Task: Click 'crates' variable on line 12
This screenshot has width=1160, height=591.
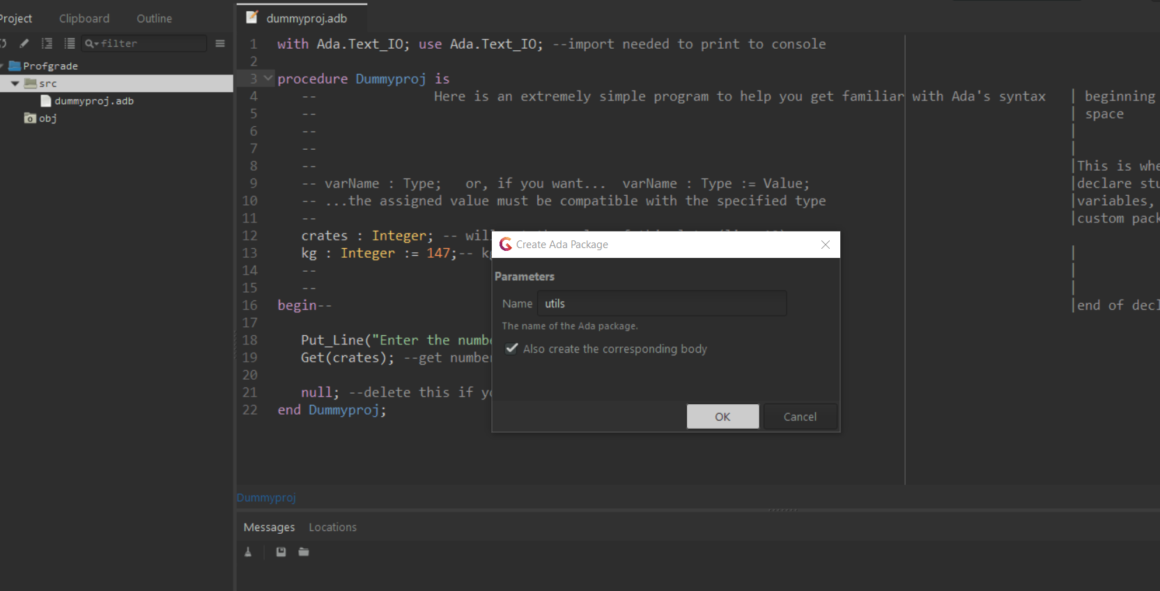Action: point(324,236)
